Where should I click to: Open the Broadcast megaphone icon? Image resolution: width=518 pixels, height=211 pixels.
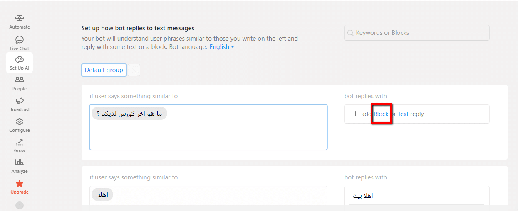(20, 101)
